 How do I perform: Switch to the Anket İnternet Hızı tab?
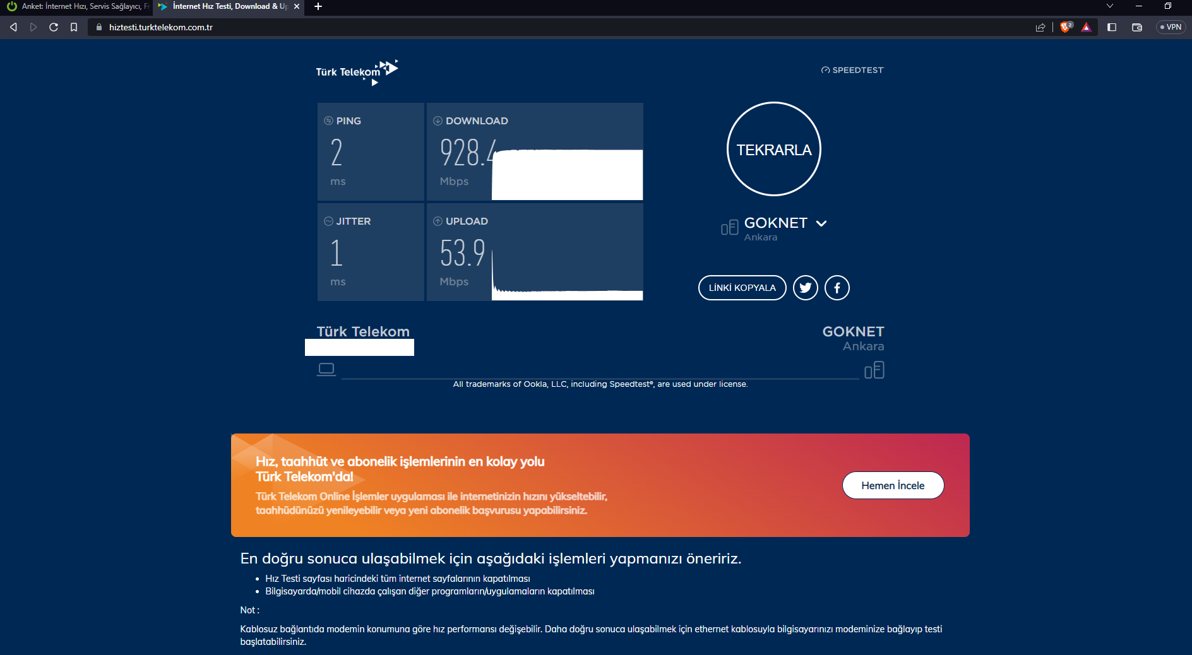pyautogui.click(x=76, y=6)
